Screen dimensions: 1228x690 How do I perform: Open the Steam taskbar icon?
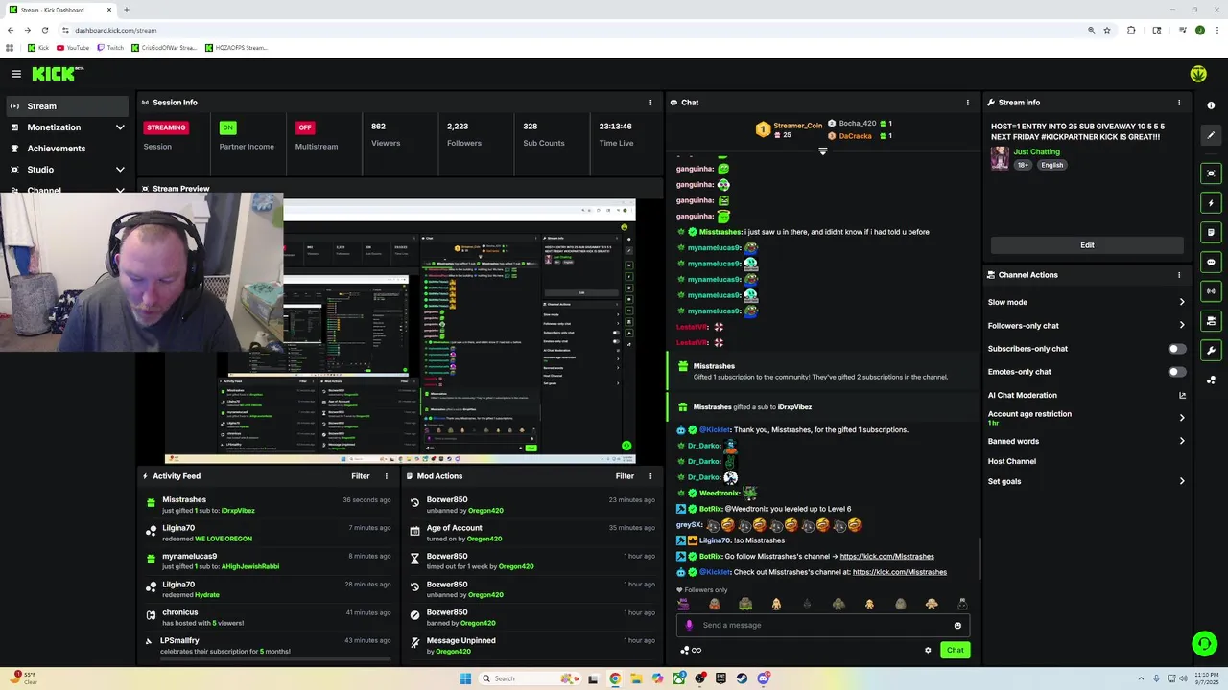tap(742, 678)
